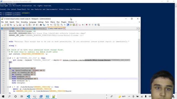Print the document via the Print icon
The width and height of the screenshot is (177, 99).
[x=20, y=25]
